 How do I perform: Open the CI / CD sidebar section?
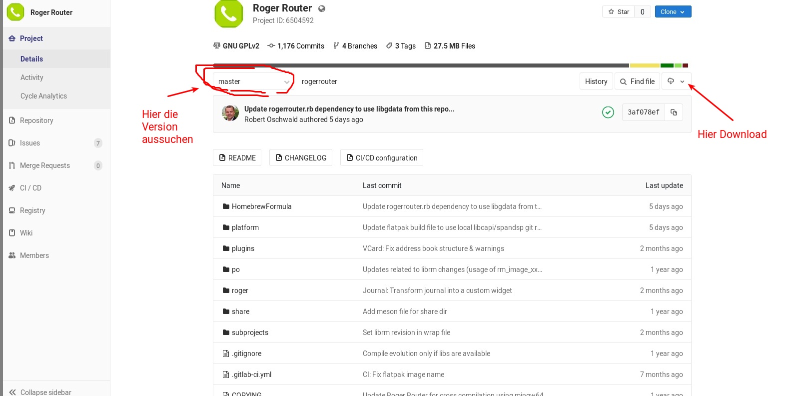[x=56, y=188]
